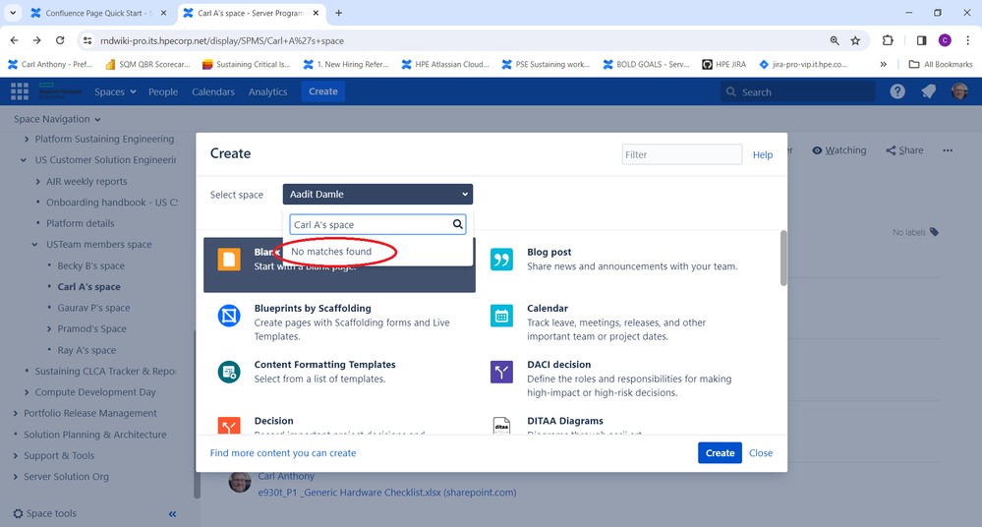Click the Share button
Viewport: 982px width, 527px height.
[904, 150]
